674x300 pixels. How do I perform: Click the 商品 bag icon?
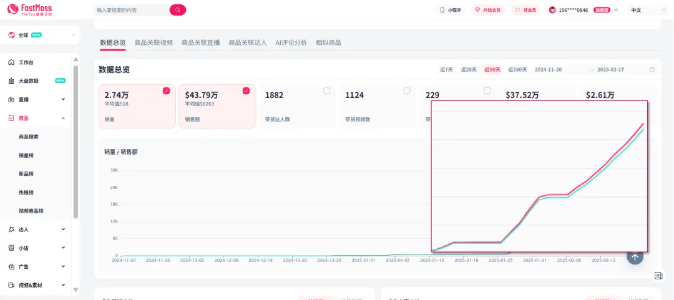point(12,118)
